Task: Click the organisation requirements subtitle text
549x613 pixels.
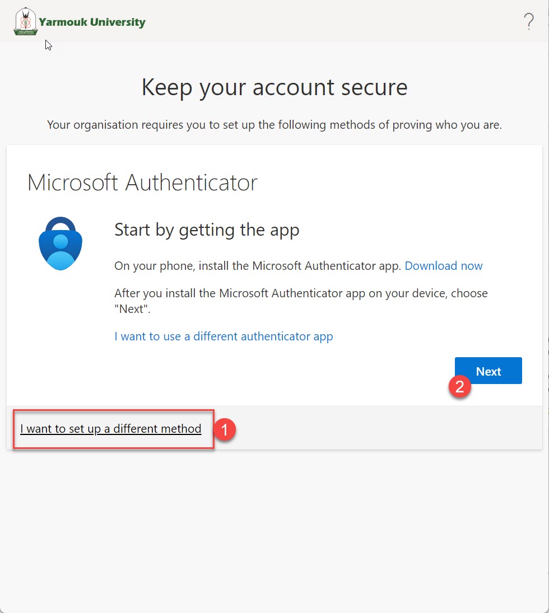Action: pyautogui.click(x=274, y=125)
